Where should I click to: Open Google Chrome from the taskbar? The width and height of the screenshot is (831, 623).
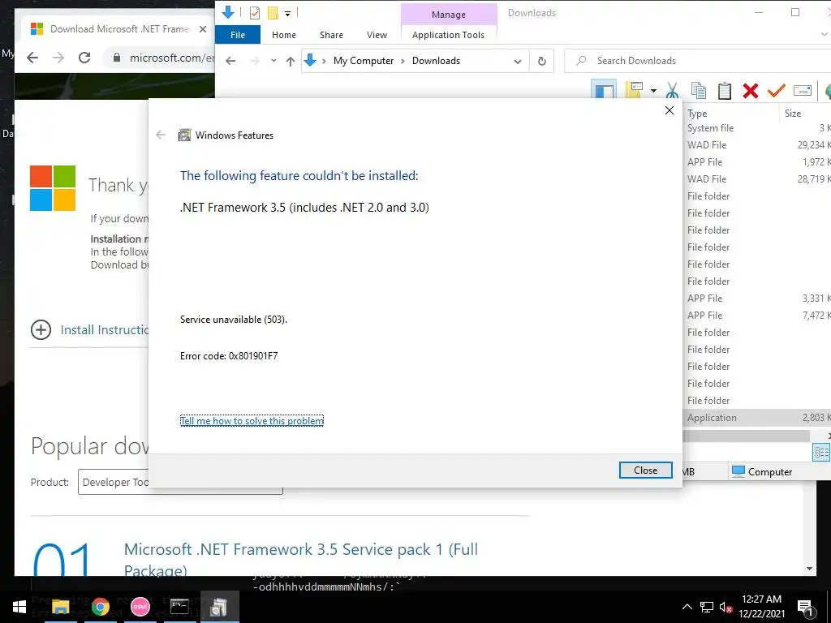click(x=100, y=607)
